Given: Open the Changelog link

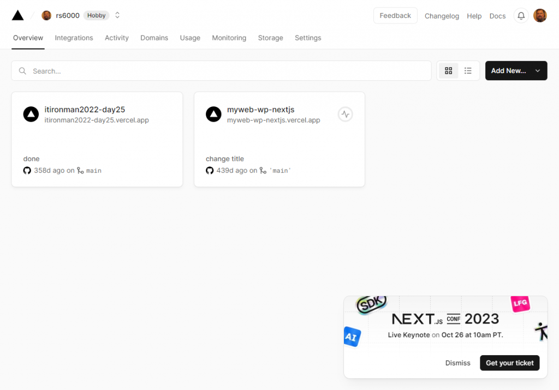Looking at the screenshot, I should click(x=442, y=16).
